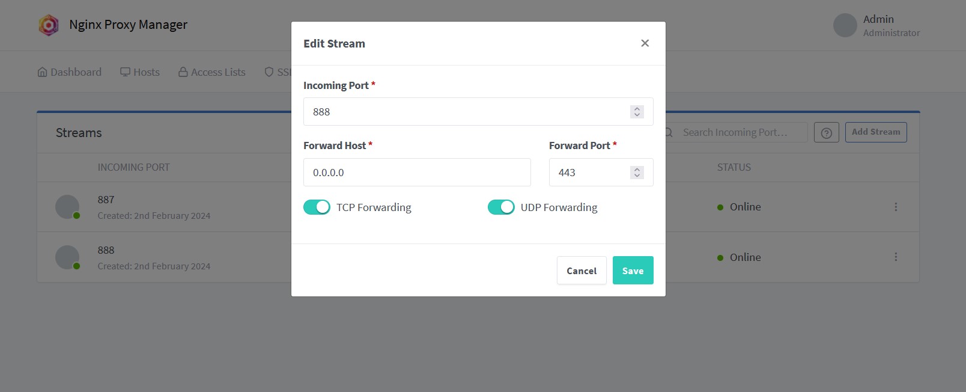966x392 pixels.
Task: Click the avatar icon of stream 888
Action: pos(67,257)
